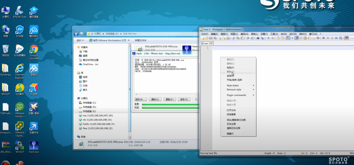Select Hash.exe desktop shortcut
The height and width of the screenshot is (165, 354).
tap(34, 147)
